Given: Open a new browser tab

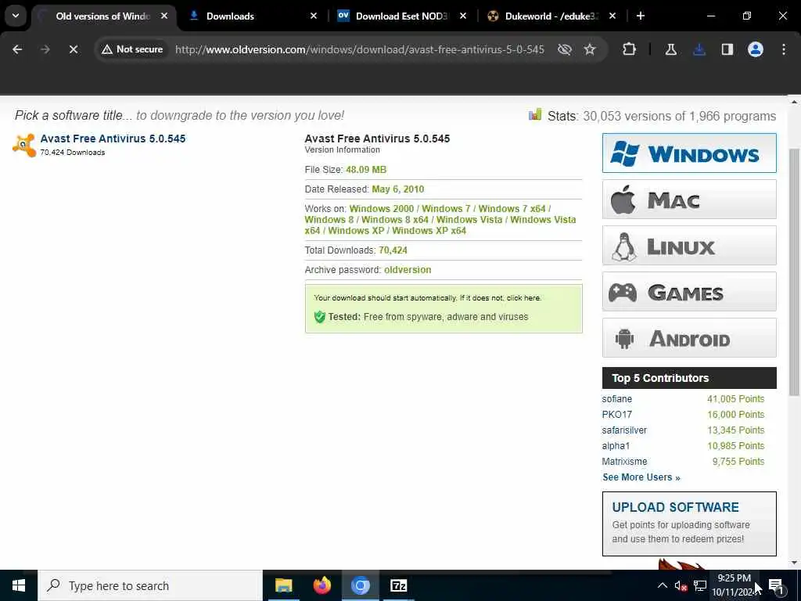Looking at the screenshot, I should (x=641, y=16).
